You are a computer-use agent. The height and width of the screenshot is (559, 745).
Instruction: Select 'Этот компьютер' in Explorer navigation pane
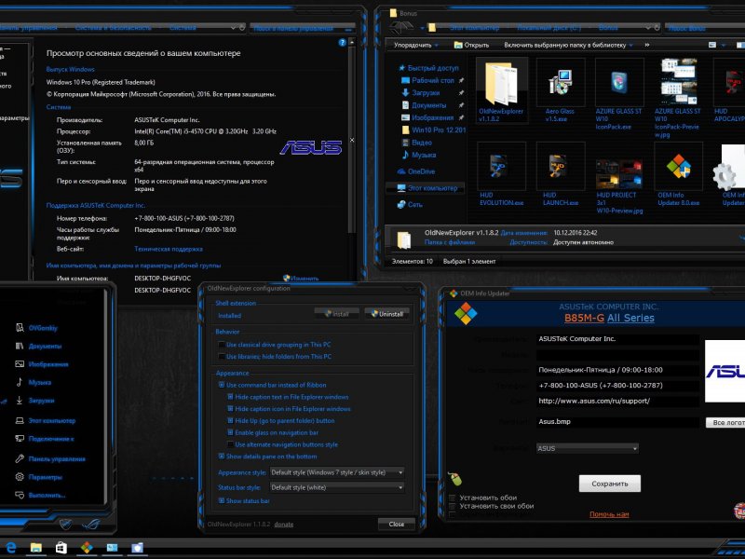click(x=427, y=188)
